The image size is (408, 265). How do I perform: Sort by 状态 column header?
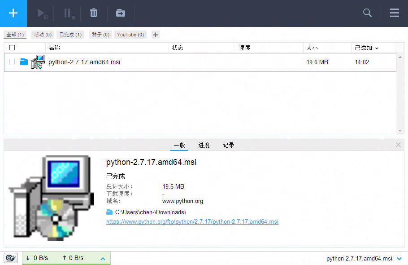coord(203,48)
